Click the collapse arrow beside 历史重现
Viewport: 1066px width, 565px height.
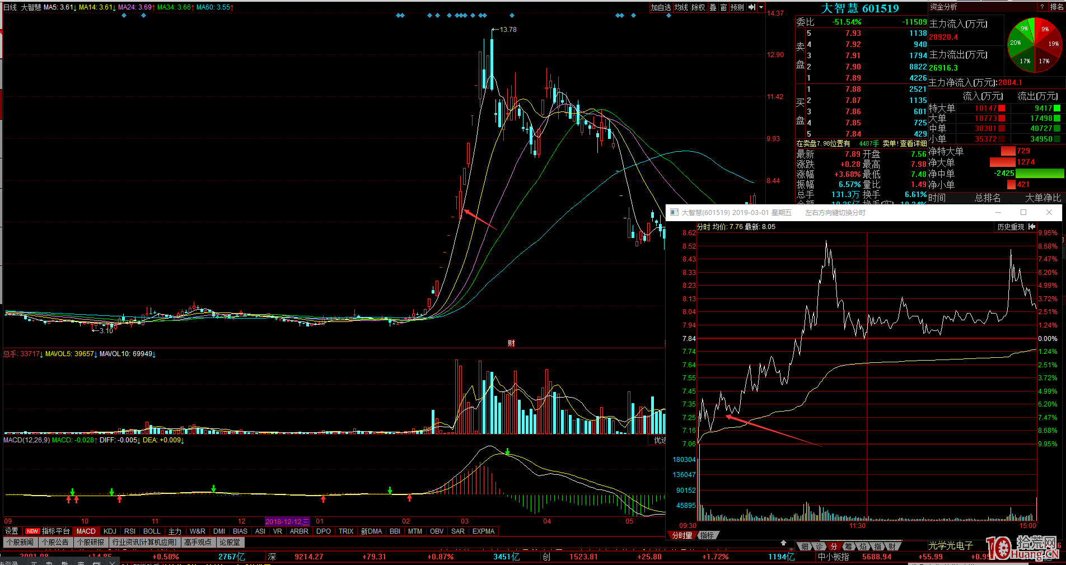click(x=1032, y=227)
